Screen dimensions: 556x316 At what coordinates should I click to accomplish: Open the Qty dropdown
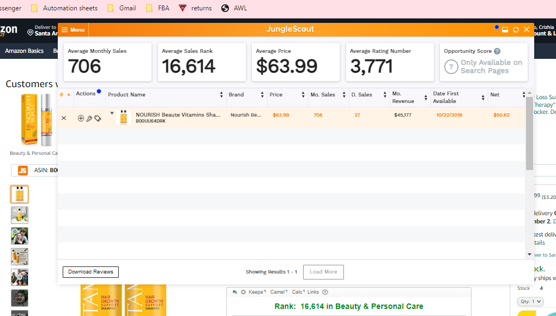click(530, 301)
